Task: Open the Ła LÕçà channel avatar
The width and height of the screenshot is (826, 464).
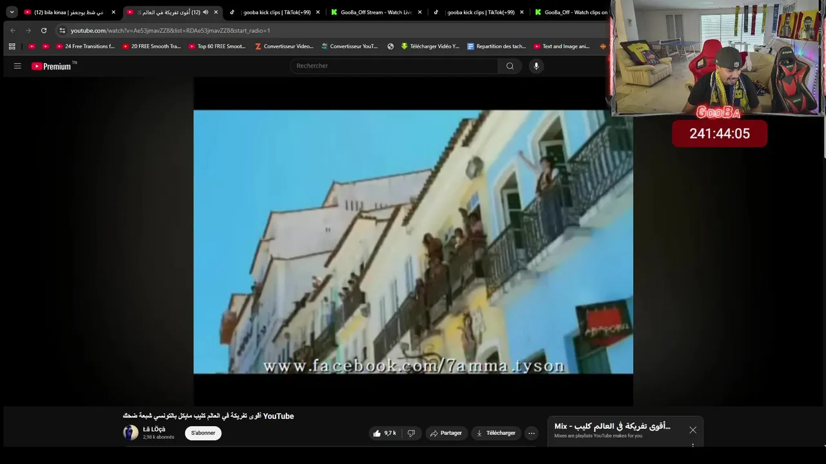Action: pos(131,432)
